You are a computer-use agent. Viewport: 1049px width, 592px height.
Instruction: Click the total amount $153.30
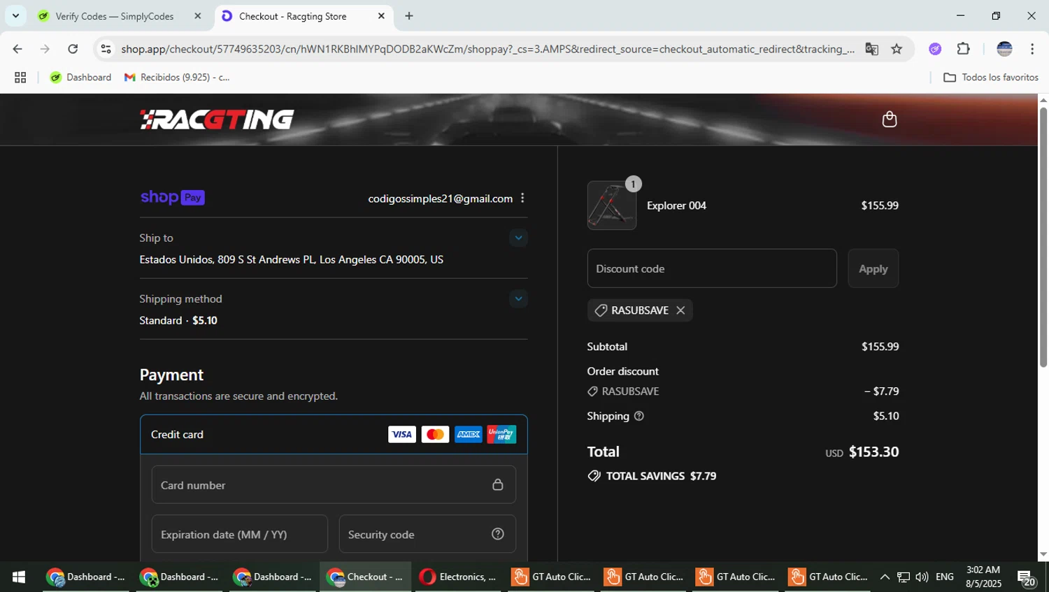[x=873, y=452]
